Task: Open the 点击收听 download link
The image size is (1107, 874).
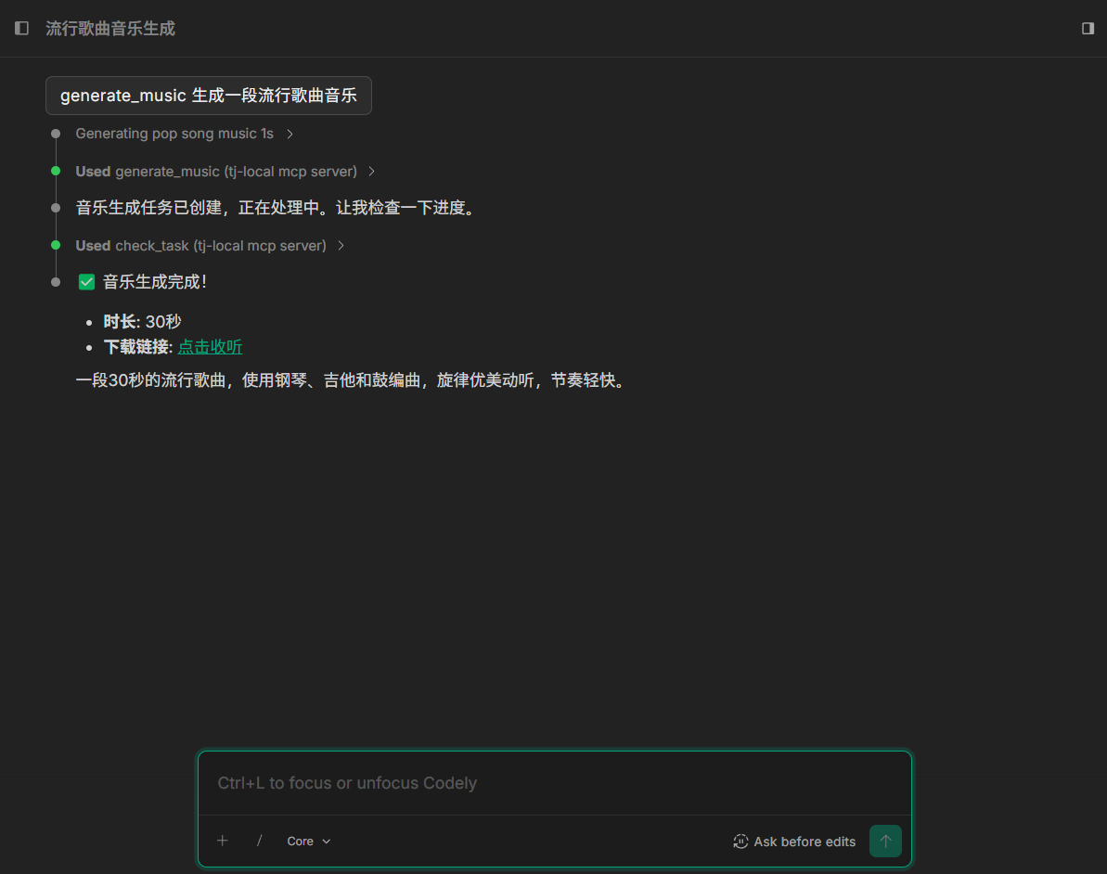Action: [210, 347]
